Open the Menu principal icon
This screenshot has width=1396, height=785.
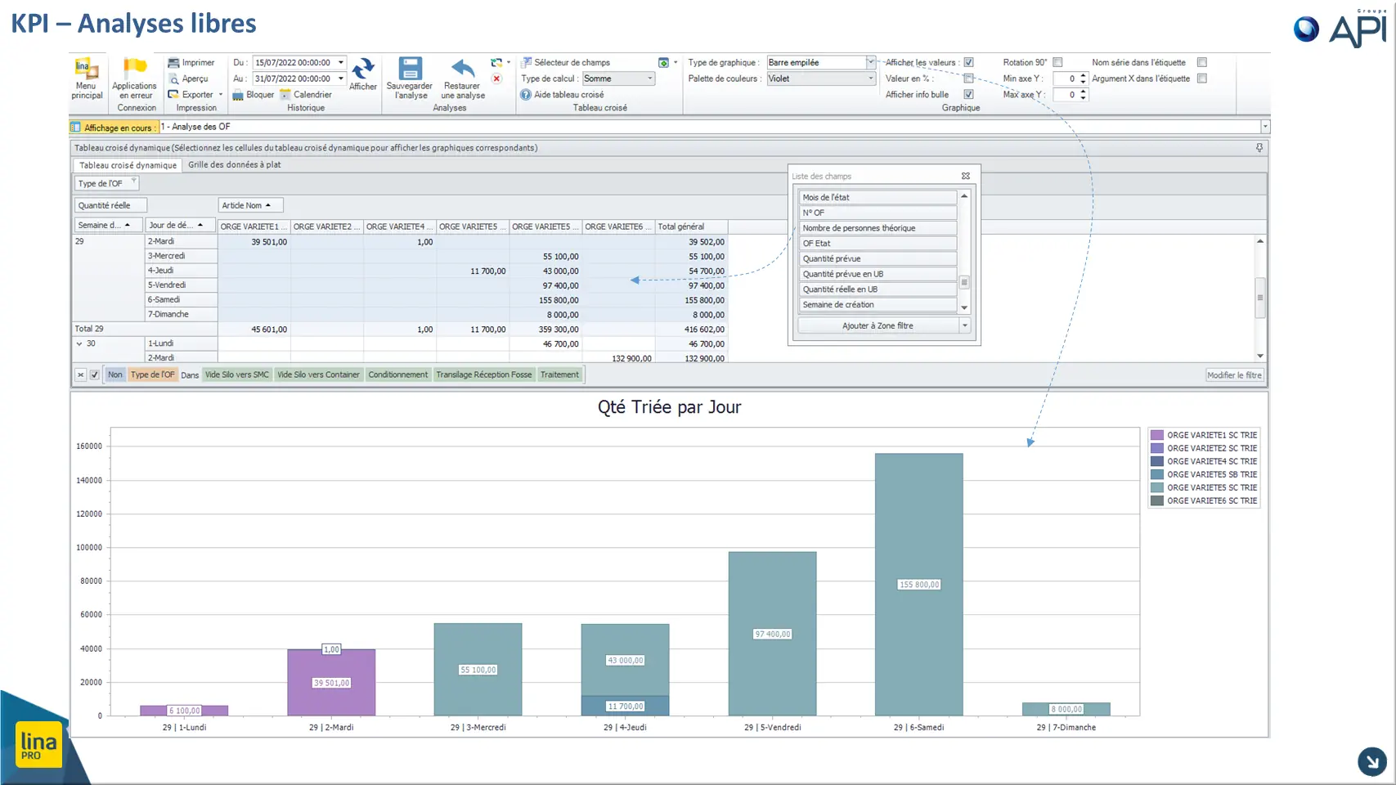(x=87, y=69)
